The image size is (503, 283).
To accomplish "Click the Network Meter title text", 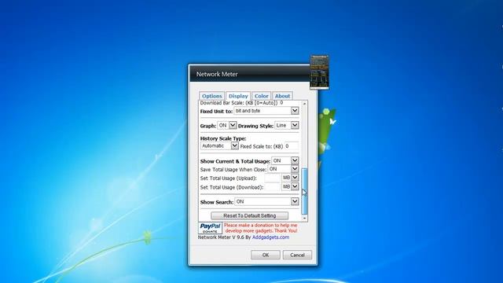I will coord(217,74).
